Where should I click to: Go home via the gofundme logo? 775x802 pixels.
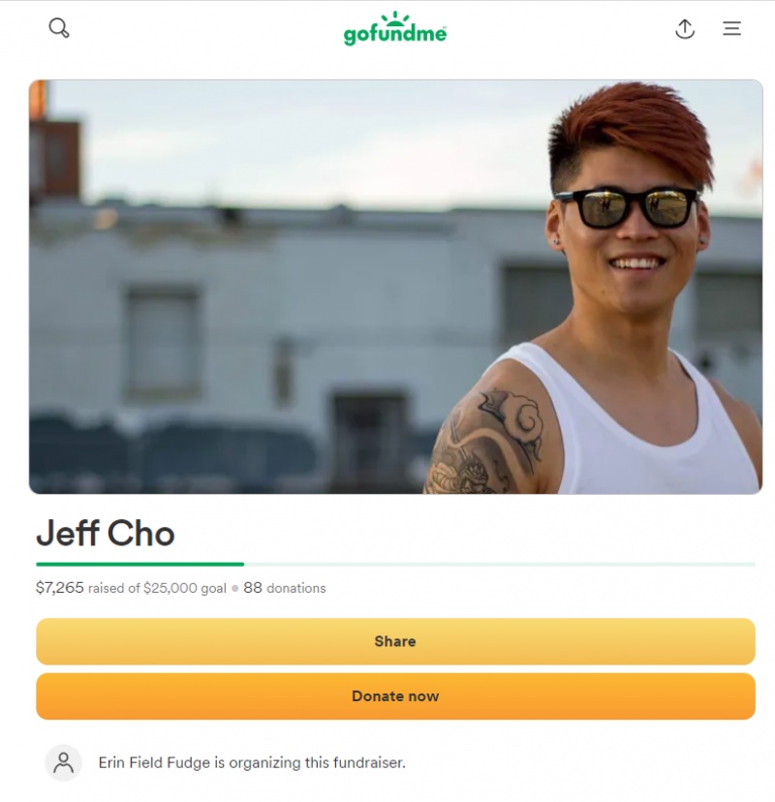(x=395, y=29)
